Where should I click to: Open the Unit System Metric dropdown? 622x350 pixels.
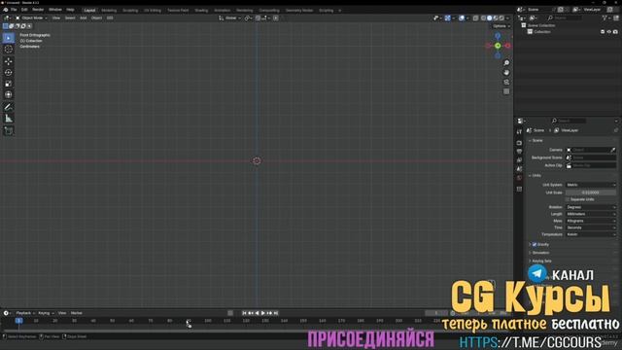coord(591,185)
